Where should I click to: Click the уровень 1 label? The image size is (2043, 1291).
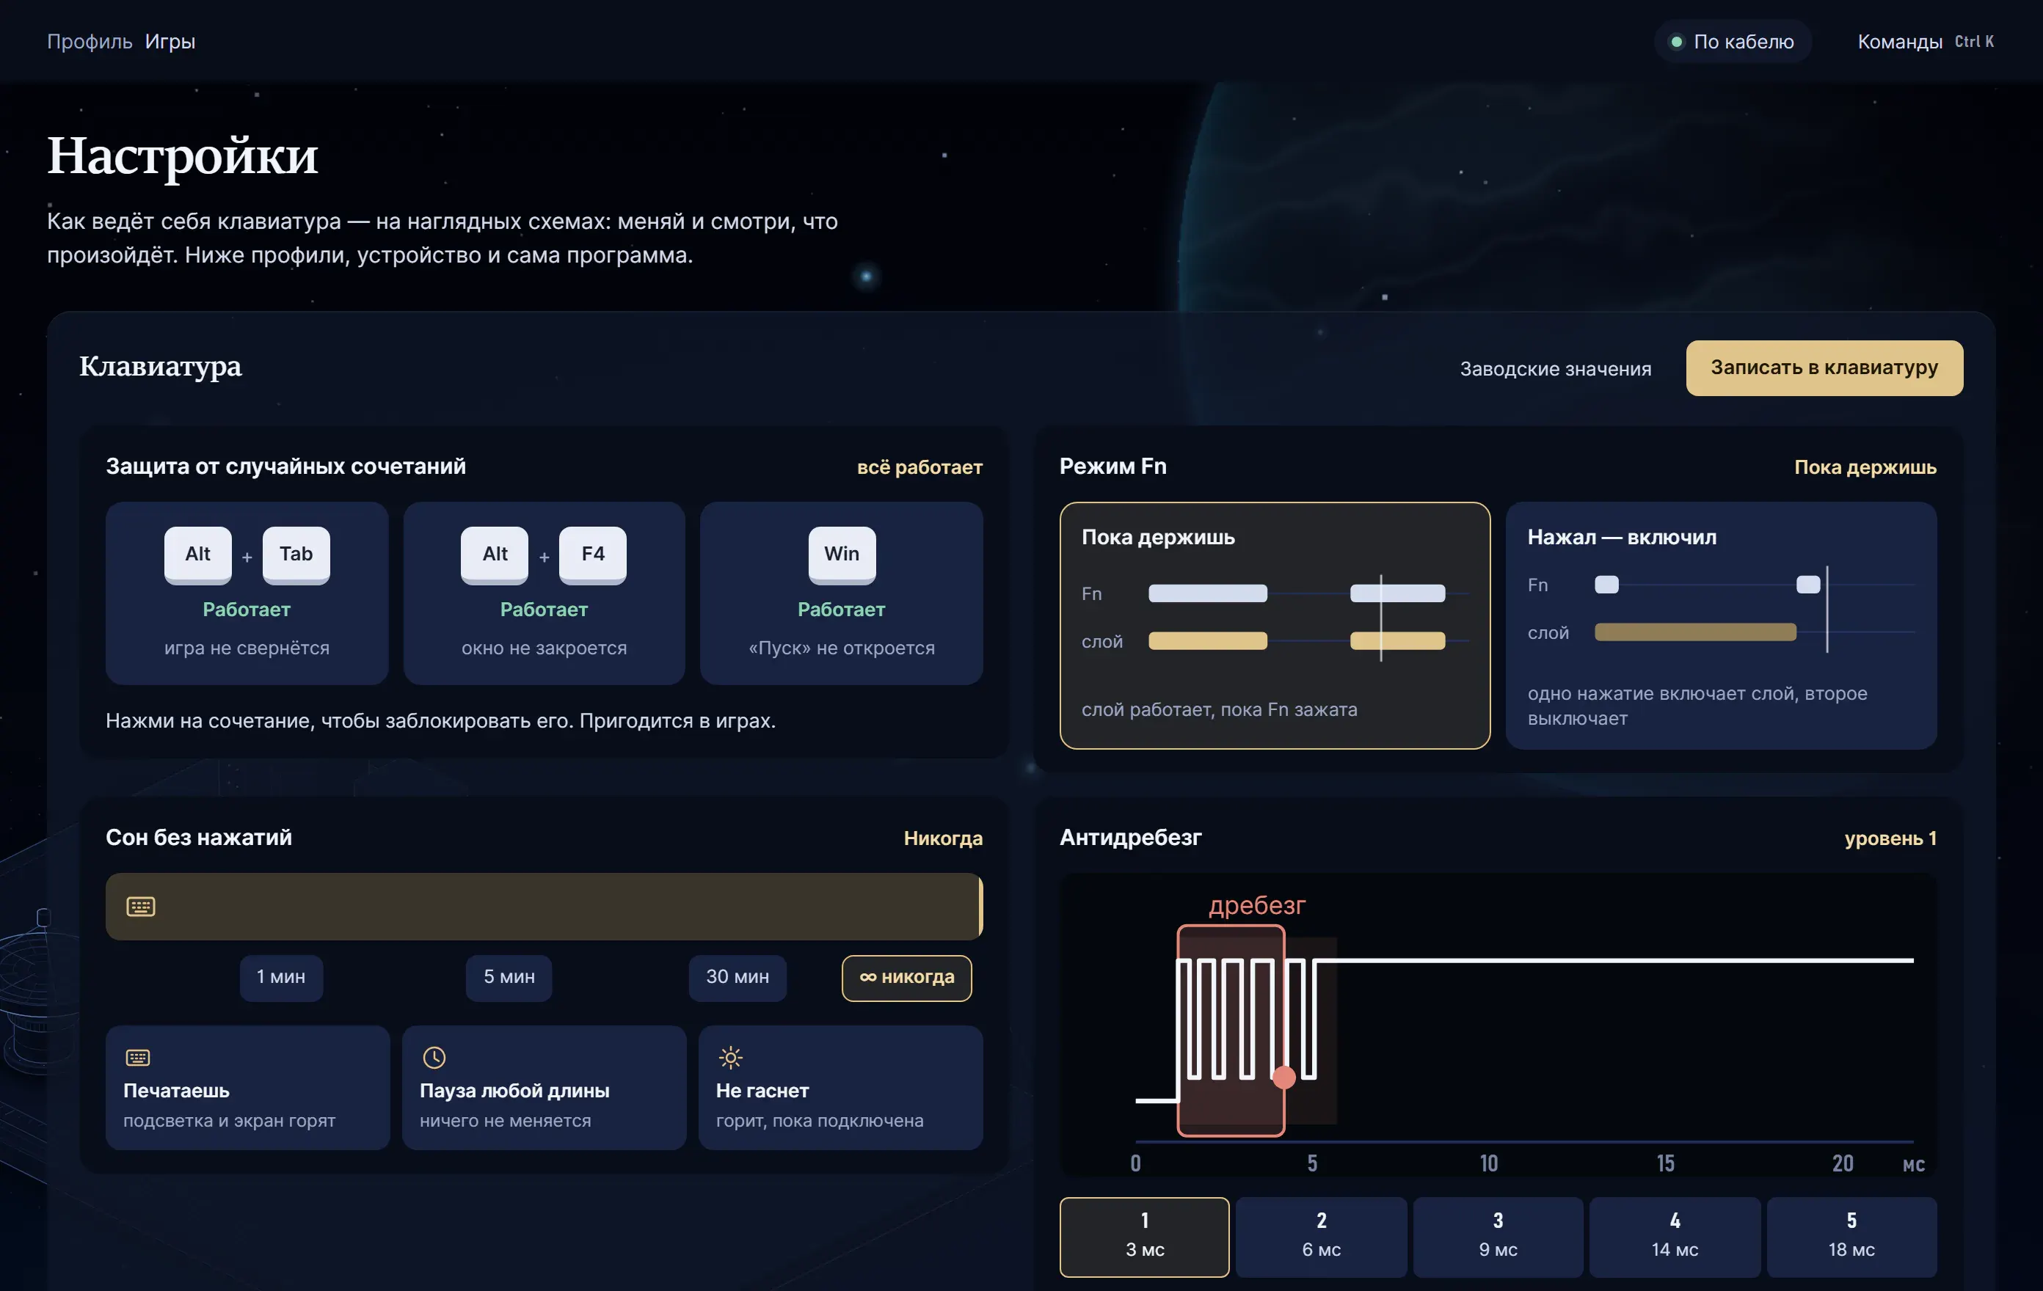[x=1890, y=838]
